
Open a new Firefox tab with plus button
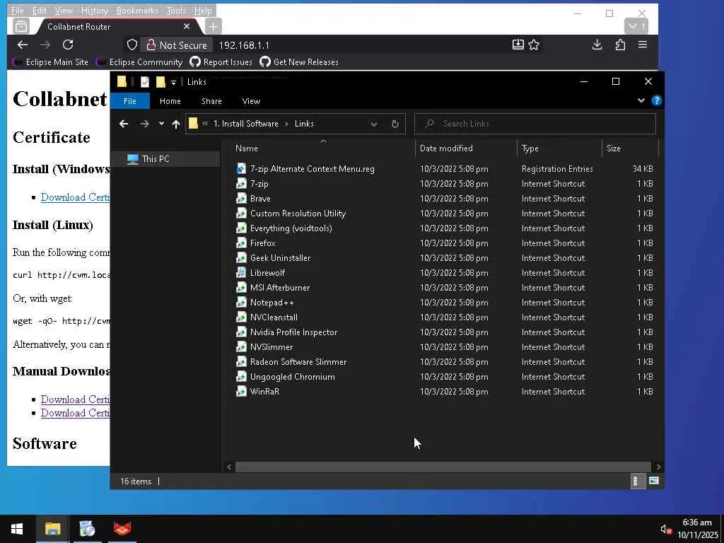point(213,26)
